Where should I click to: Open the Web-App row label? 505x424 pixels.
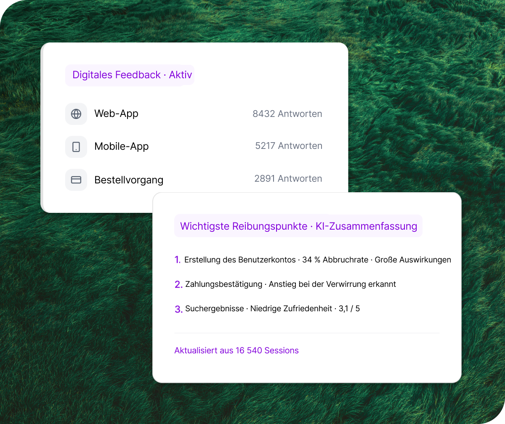(x=116, y=114)
